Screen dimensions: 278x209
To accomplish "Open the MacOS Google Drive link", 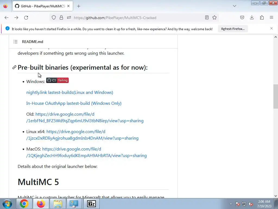I will [87, 152].
